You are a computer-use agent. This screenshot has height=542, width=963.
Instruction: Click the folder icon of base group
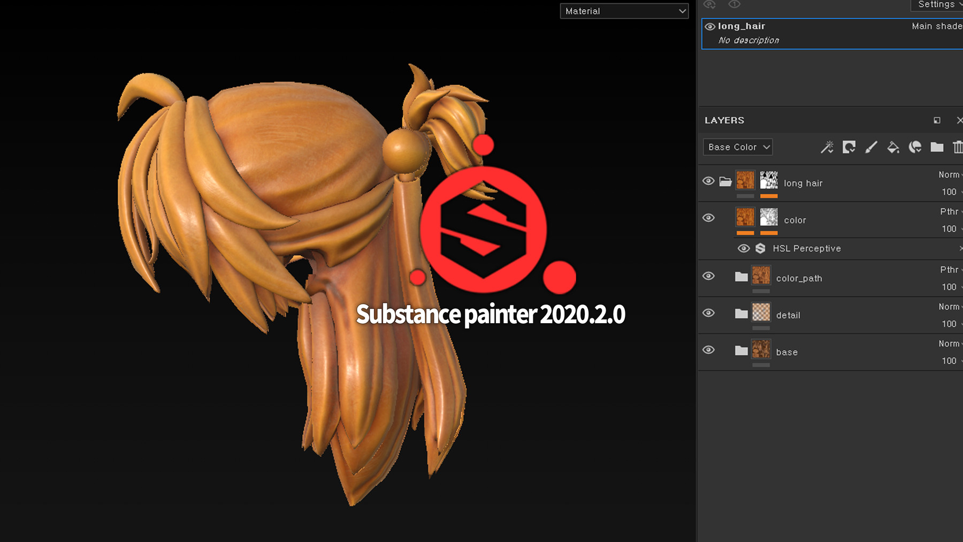[x=741, y=350]
